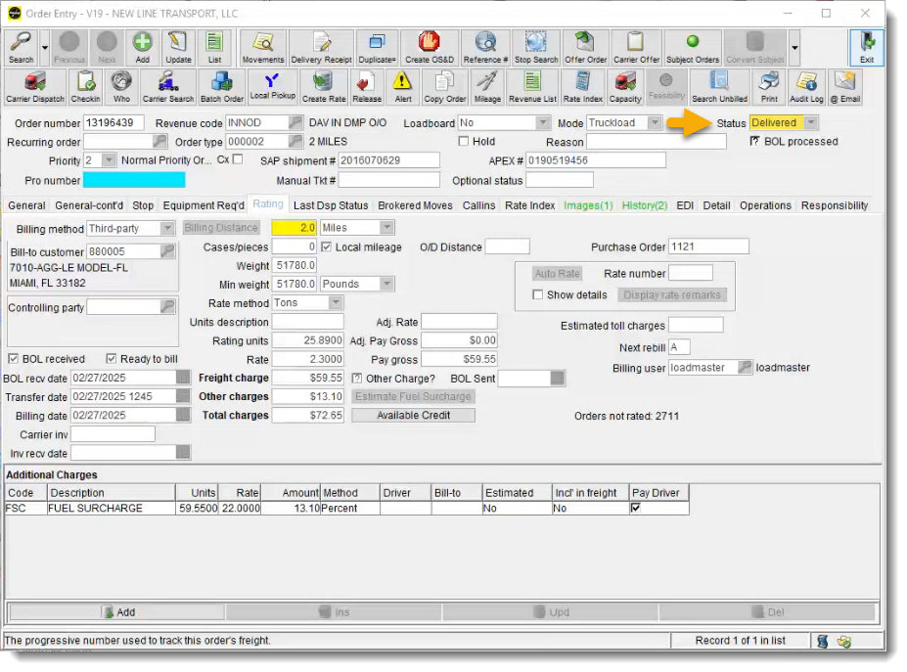Toggle the Cx checkbox

tap(238, 159)
